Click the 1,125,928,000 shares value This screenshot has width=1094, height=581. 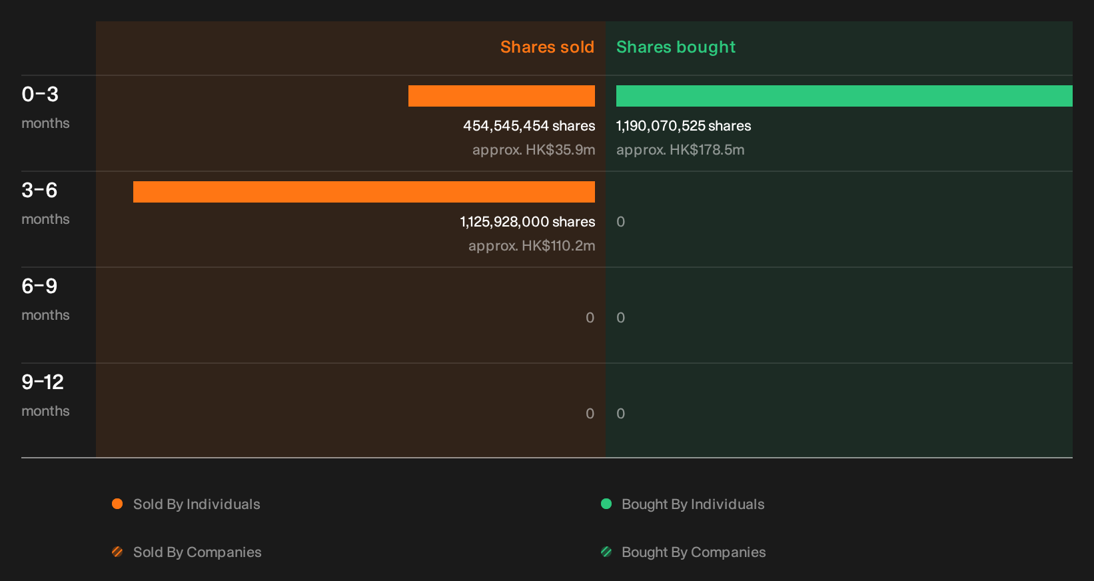click(x=528, y=222)
